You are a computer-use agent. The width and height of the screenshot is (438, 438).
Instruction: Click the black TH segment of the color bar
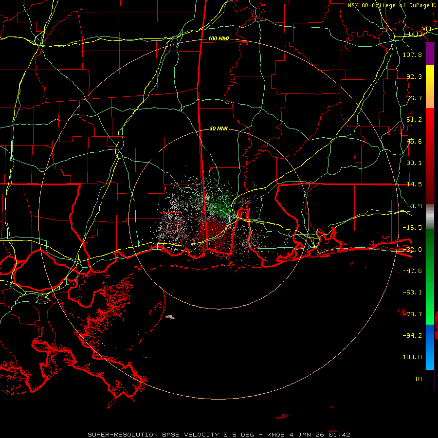click(430, 379)
